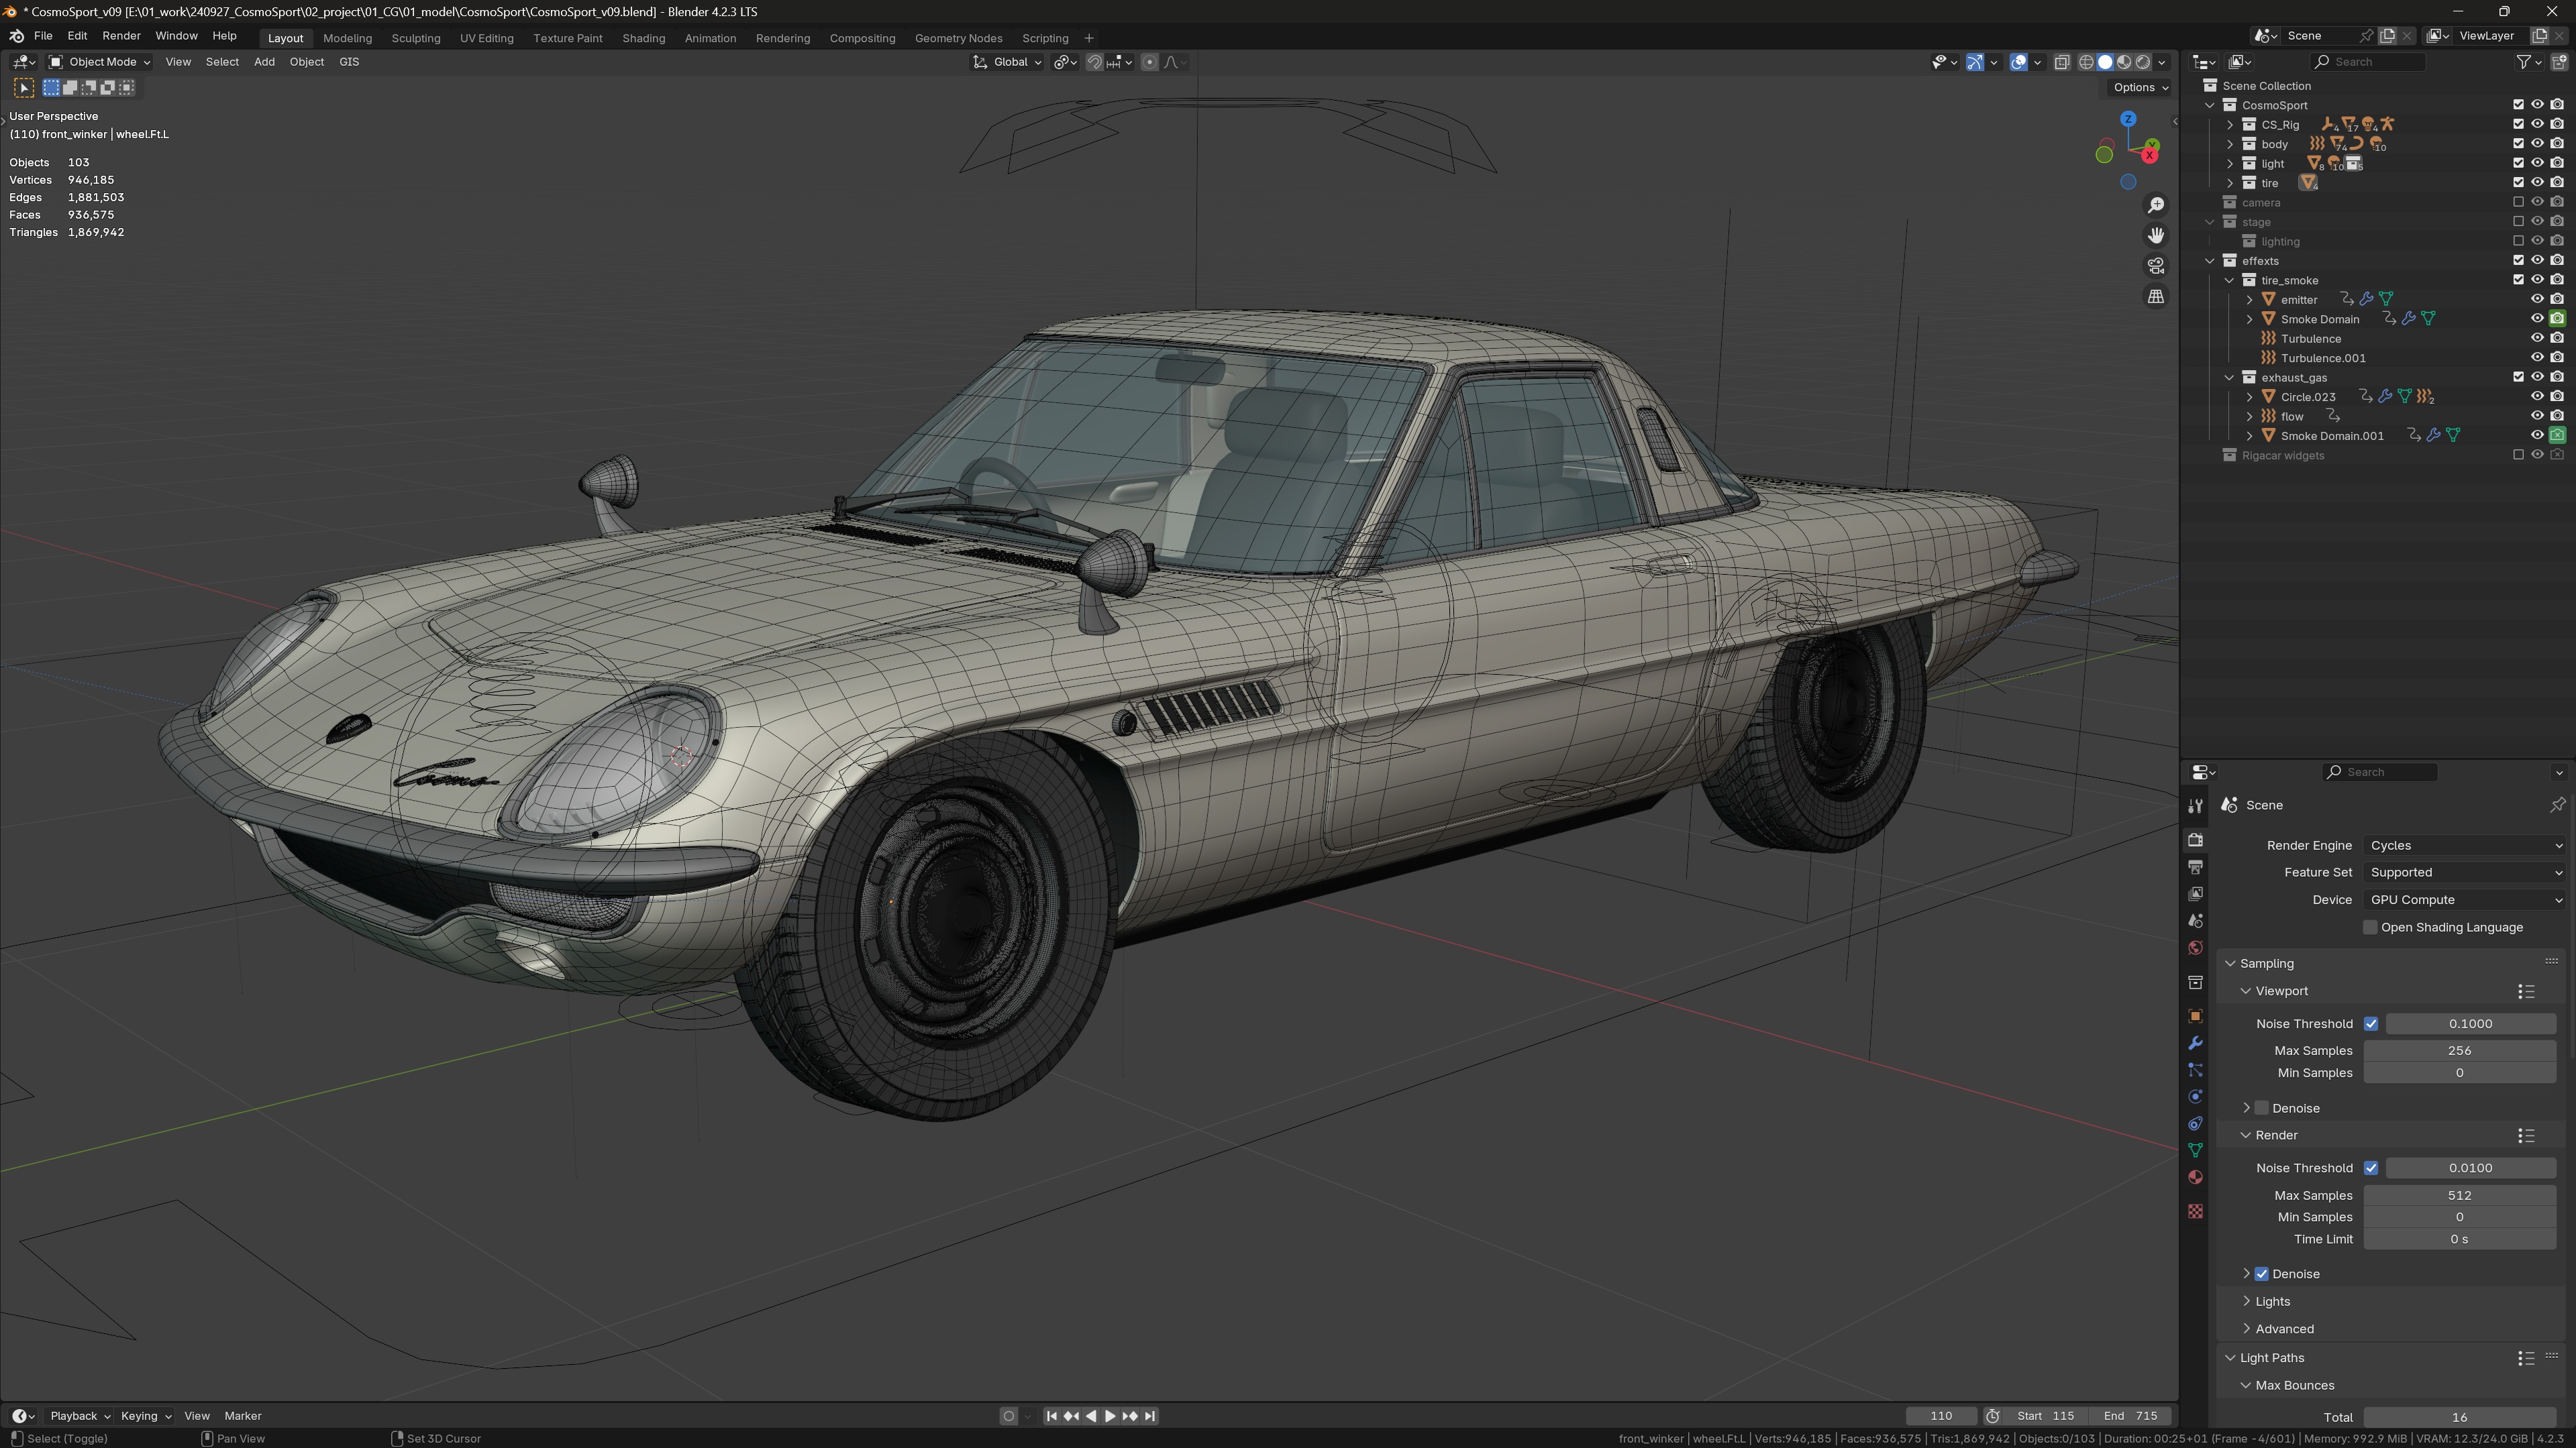The height and width of the screenshot is (1448, 2576).
Task: Hide the Turbulence object in viewport
Action: pyautogui.click(x=2537, y=339)
